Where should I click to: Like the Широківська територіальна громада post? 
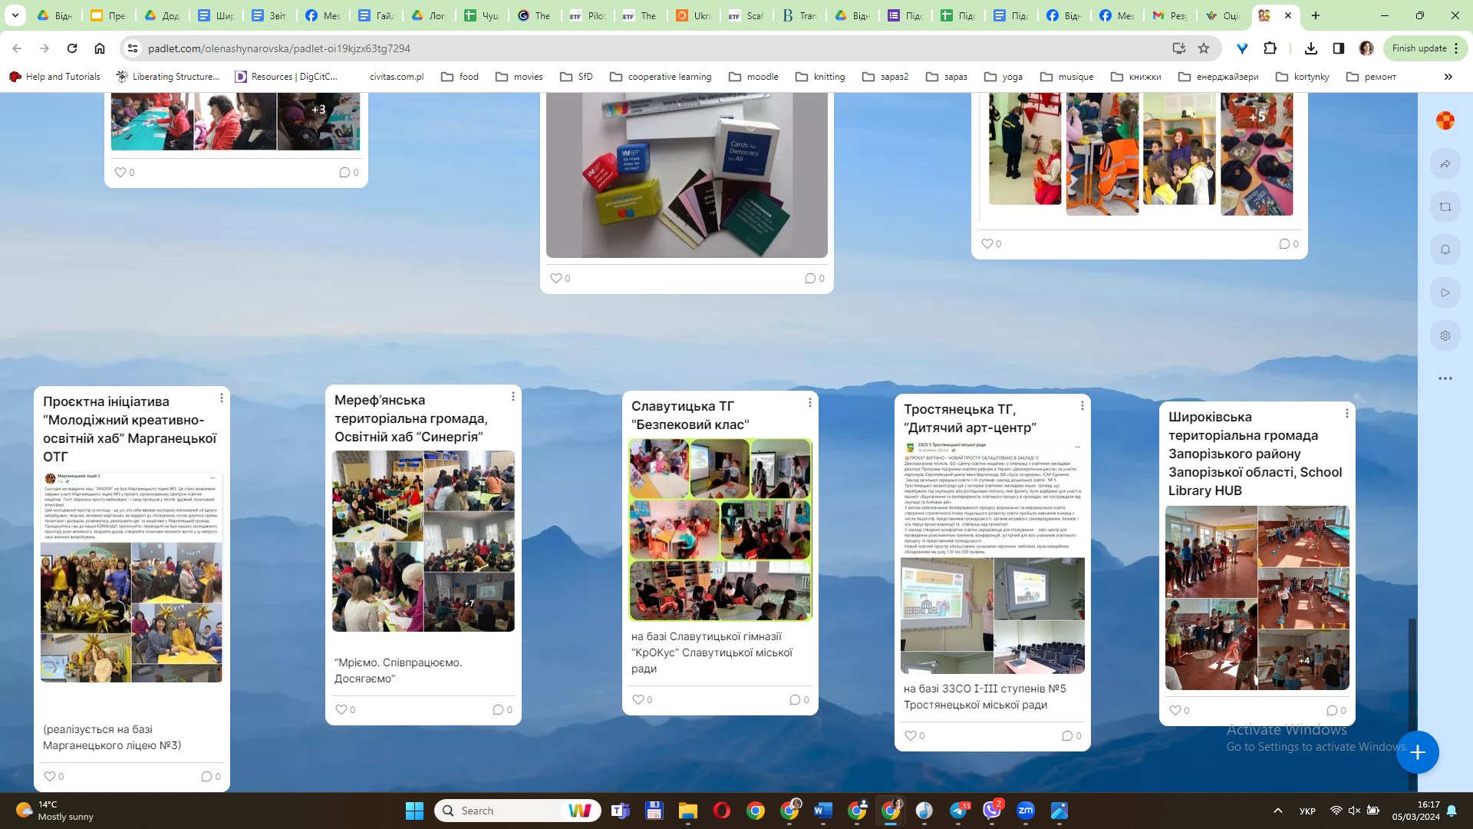(x=1175, y=710)
